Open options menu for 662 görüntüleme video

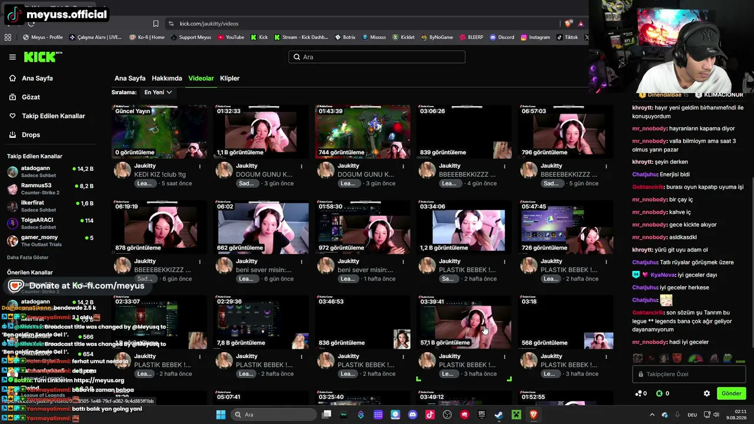[302, 261]
